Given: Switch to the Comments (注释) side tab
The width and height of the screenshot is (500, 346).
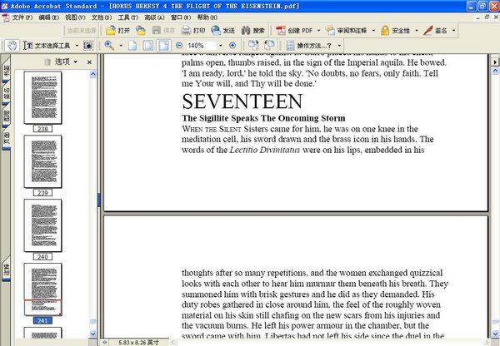Looking at the screenshot, I should pos(7,270).
